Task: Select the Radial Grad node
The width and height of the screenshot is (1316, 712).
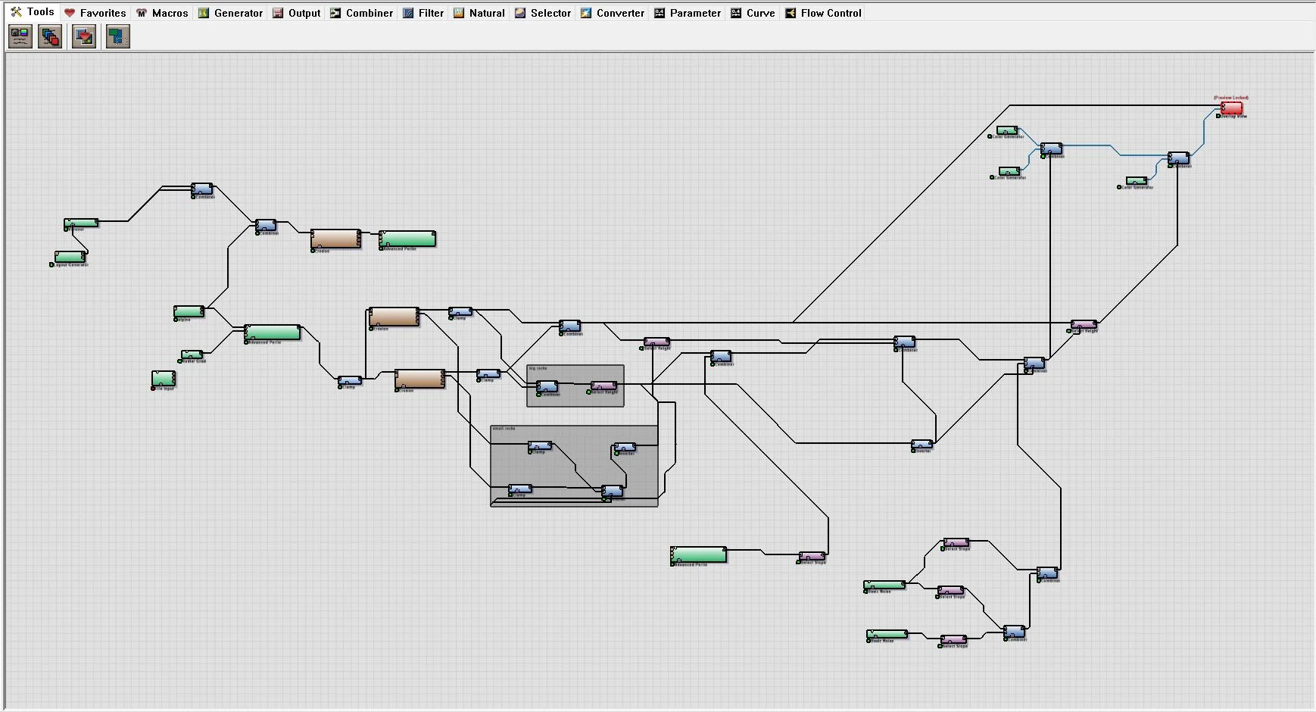Action: (x=192, y=354)
